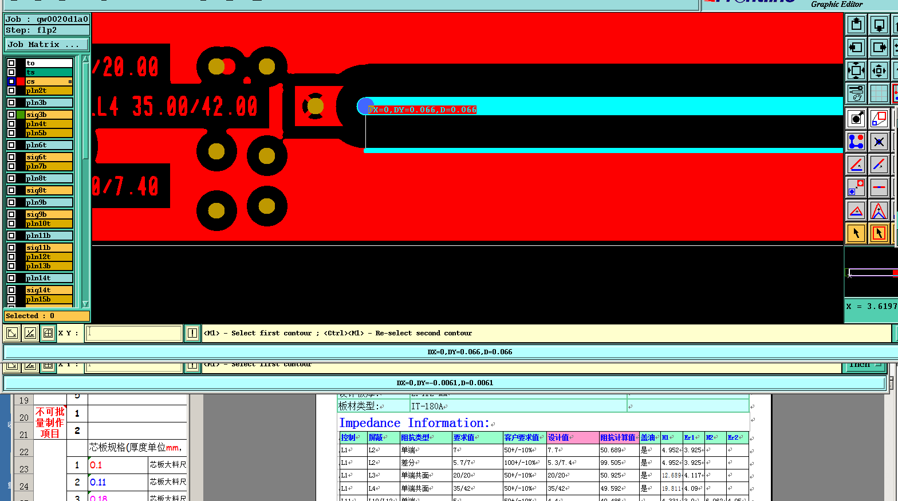The width and height of the screenshot is (898, 501).
Task: Click the X Y coordinate input field
Action: [133, 333]
